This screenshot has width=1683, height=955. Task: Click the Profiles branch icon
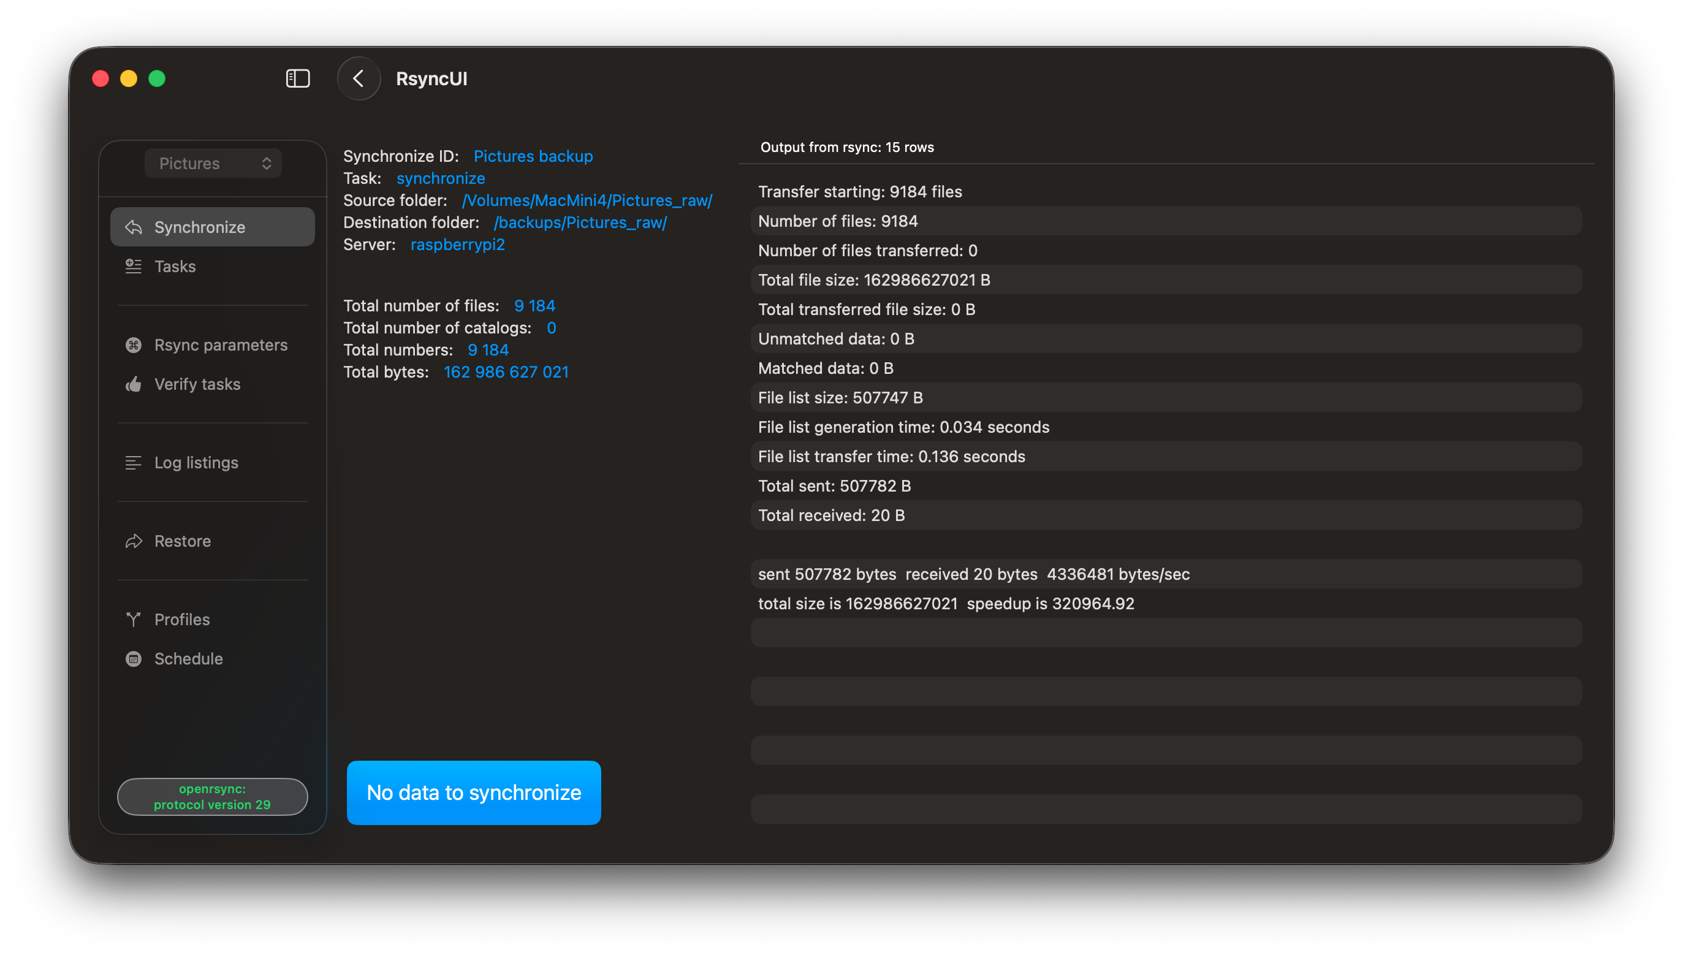tap(134, 619)
